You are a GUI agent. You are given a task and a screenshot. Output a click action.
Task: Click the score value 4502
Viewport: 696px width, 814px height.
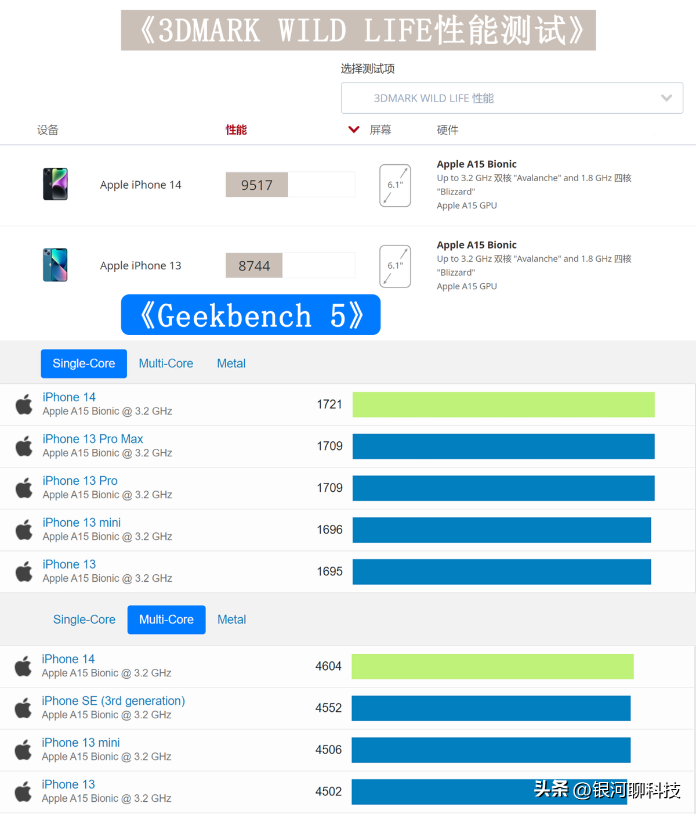point(328,791)
